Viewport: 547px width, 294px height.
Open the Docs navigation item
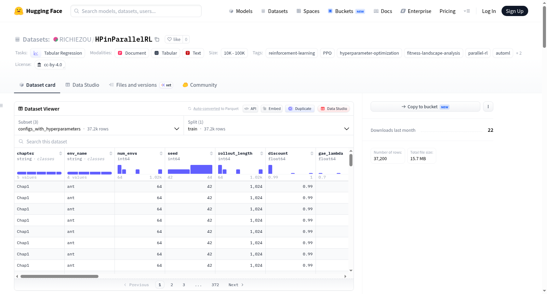[x=383, y=11]
